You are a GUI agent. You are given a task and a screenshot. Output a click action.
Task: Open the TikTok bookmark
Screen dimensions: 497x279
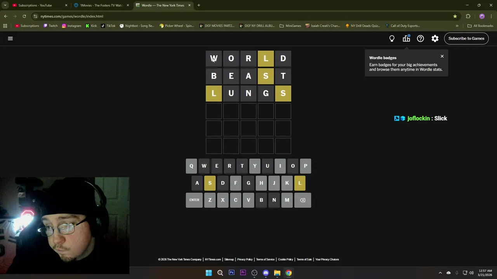108,26
